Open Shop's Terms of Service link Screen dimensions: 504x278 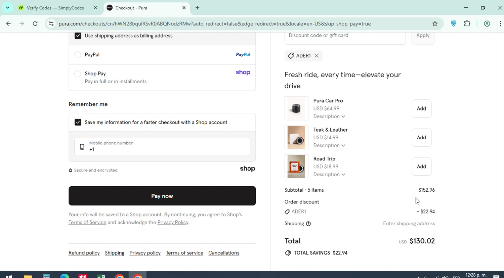pos(87,222)
